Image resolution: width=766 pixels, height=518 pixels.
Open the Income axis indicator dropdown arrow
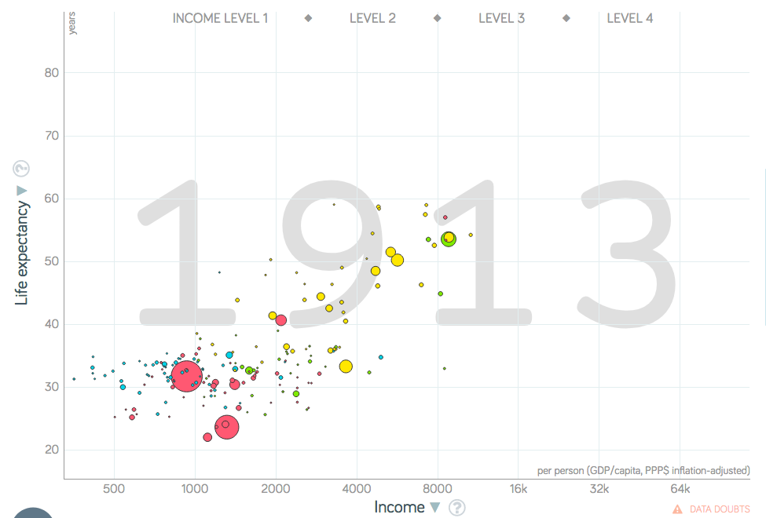436,508
